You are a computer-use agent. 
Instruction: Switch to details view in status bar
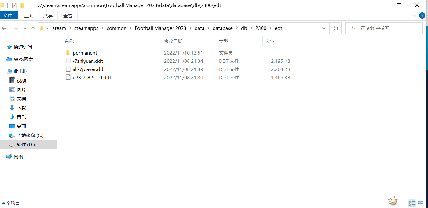412,203
